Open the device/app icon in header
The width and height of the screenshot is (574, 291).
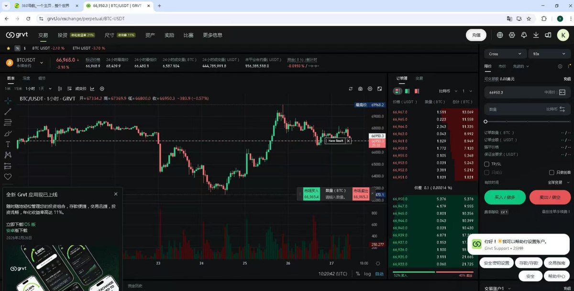(548, 35)
